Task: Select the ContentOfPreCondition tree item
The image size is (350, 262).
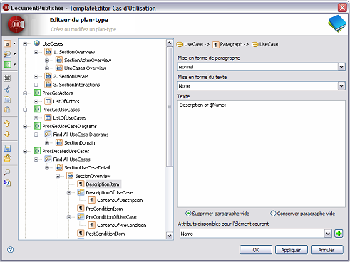Action: pyautogui.click(x=121, y=226)
